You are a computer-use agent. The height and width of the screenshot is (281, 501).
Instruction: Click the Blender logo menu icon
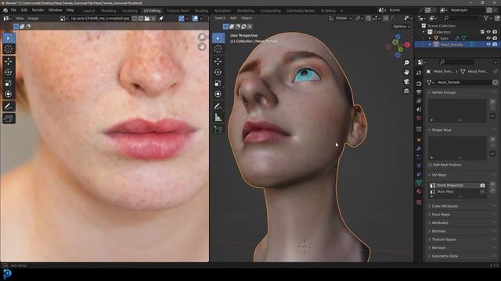coord(5,10)
